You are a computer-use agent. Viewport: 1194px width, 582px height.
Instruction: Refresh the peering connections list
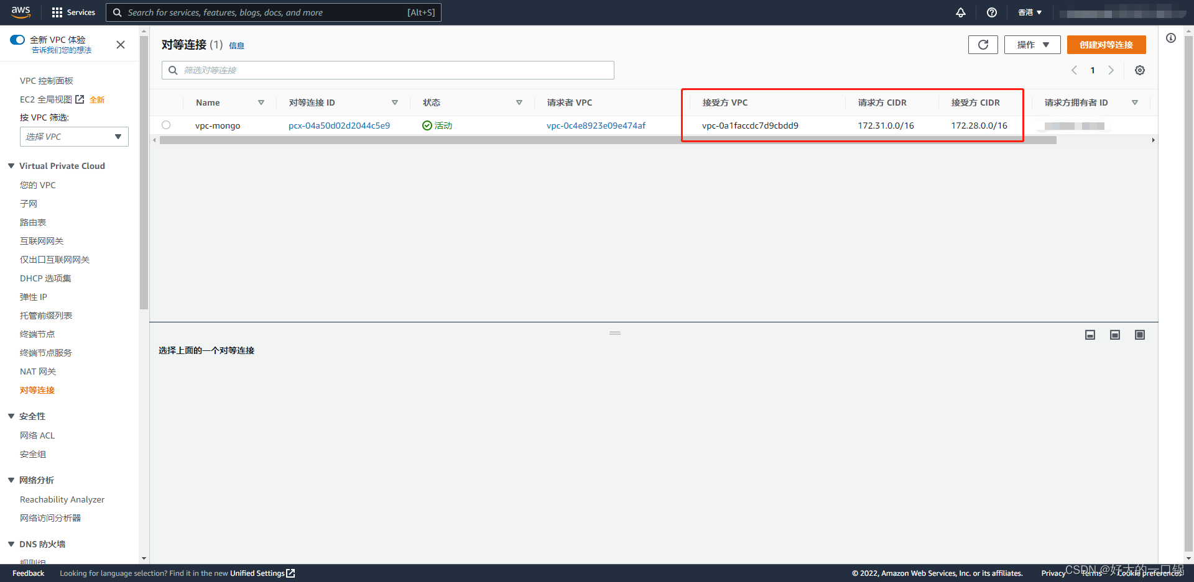(983, 44)
